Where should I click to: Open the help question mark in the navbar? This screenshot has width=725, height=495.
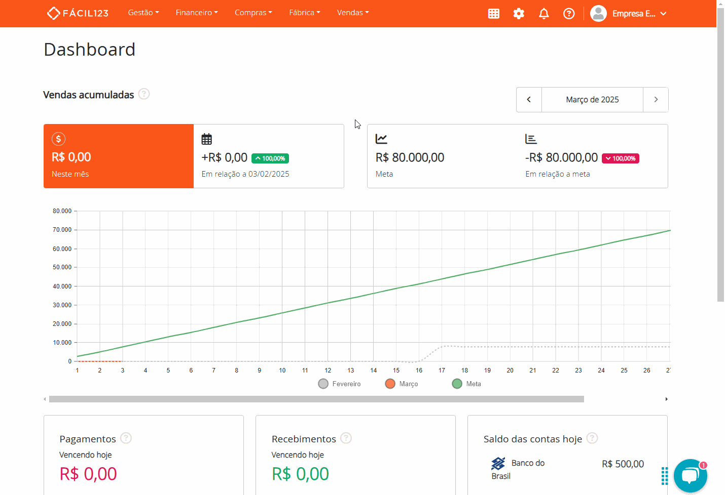(568, 13)
